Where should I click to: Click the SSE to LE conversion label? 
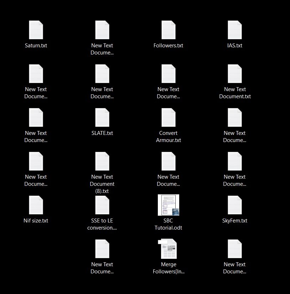pos(102,224)
